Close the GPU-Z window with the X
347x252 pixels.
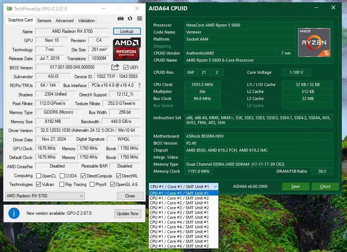(137, 8)
